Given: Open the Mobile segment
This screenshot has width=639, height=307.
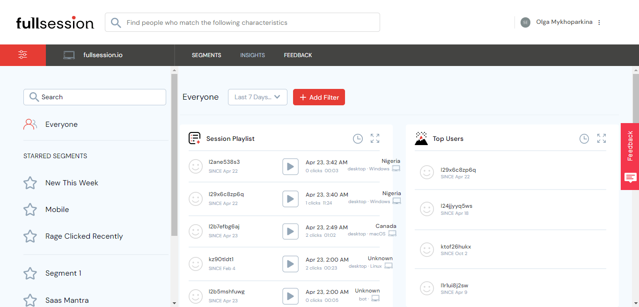Looking at the screenshot, I should [57, 210].
